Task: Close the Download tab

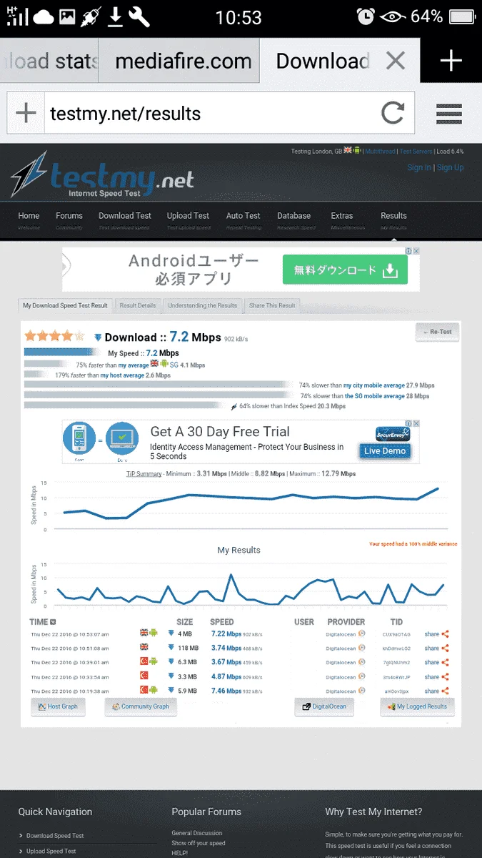Action: [395, 61]
